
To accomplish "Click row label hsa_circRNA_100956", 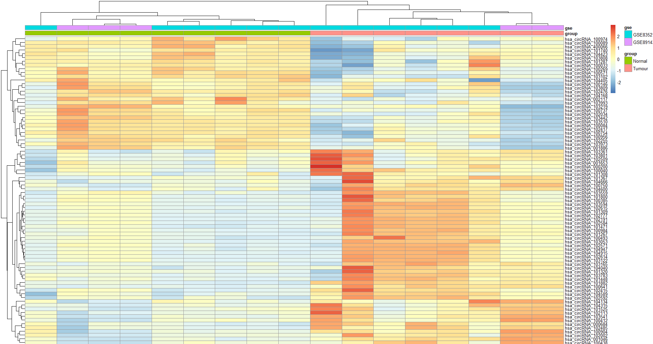I will click(x=586, y=137).
